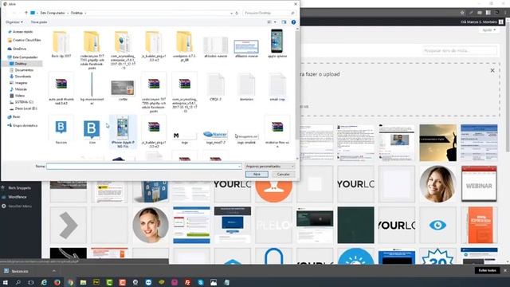This screenshot has height=287, width=510.
Task: Click Nova pasta button
Action: click(39, 22)
